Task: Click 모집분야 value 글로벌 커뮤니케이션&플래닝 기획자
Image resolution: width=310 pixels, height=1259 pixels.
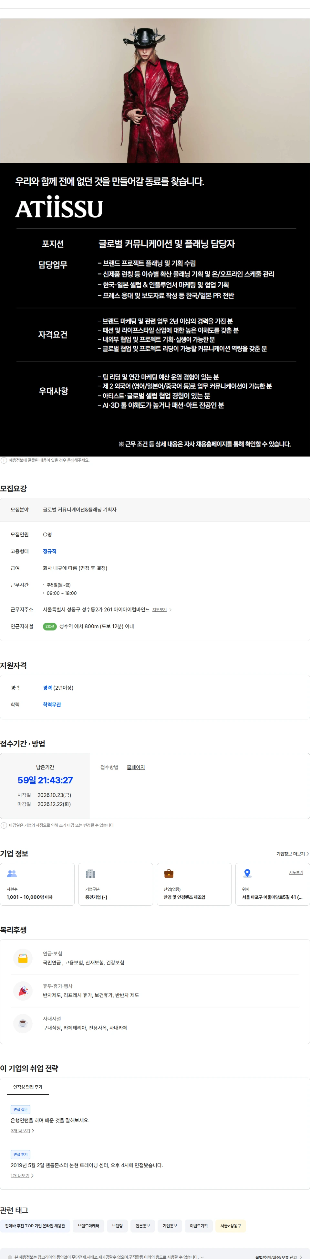Action: click(79, 509)
